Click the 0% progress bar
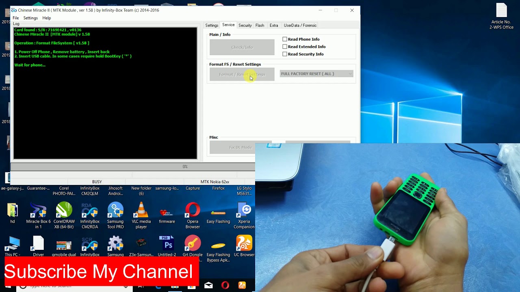The image size is (520, 292). pos(133,167)
